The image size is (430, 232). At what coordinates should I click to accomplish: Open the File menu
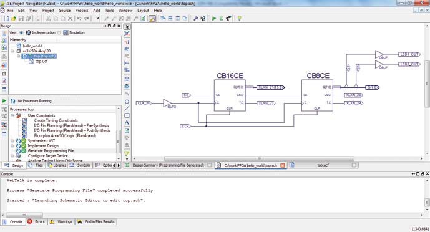pyautogui.click(x=10, y=11)
